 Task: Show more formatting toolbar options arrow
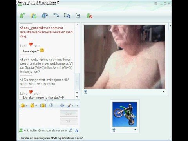coord(78,106)
